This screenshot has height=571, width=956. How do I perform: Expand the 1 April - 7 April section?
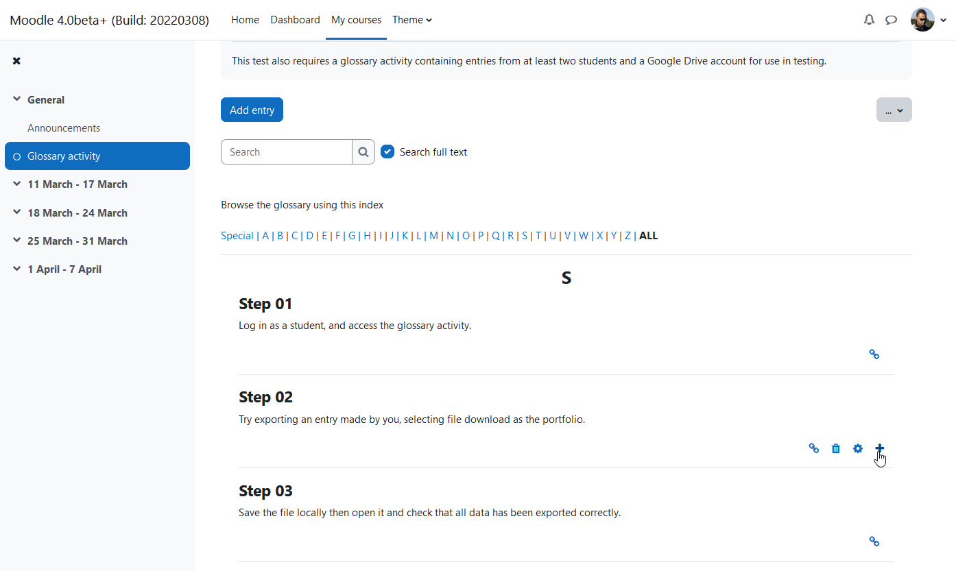16,269
